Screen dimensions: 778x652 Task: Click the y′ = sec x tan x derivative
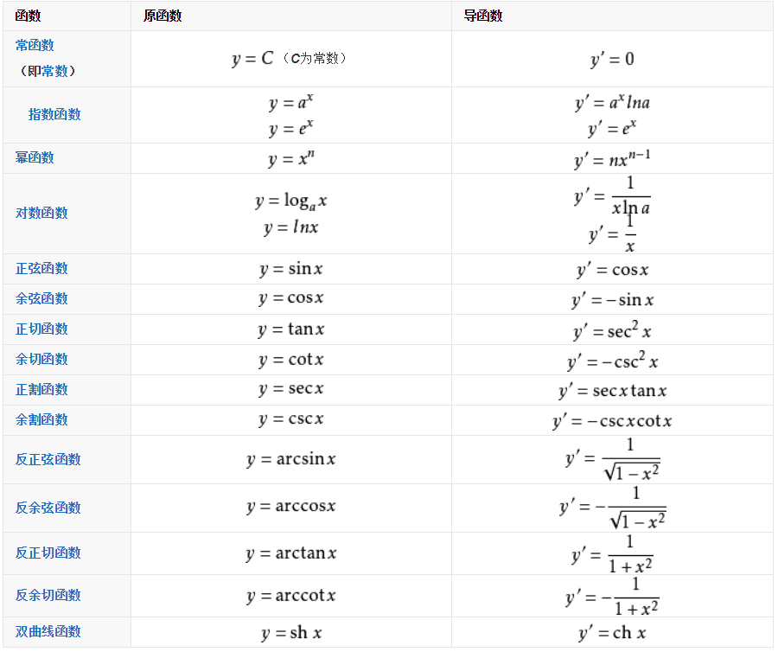coord(612,391)
